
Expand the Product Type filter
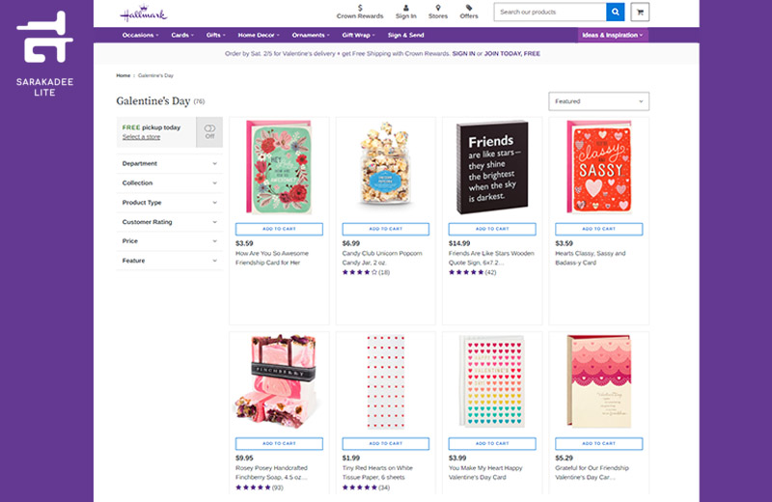(x=170, y=203)
